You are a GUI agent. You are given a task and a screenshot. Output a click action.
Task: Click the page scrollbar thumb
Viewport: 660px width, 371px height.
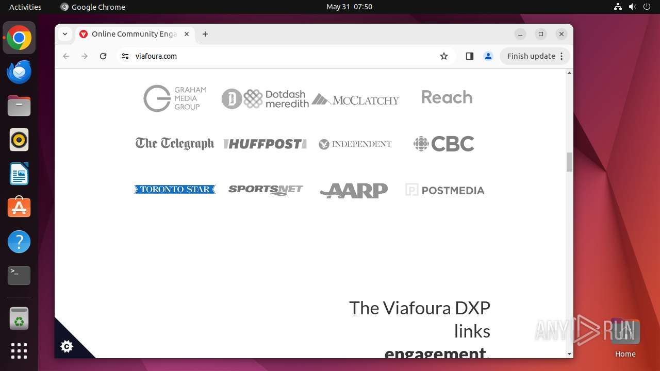[569, 162]
